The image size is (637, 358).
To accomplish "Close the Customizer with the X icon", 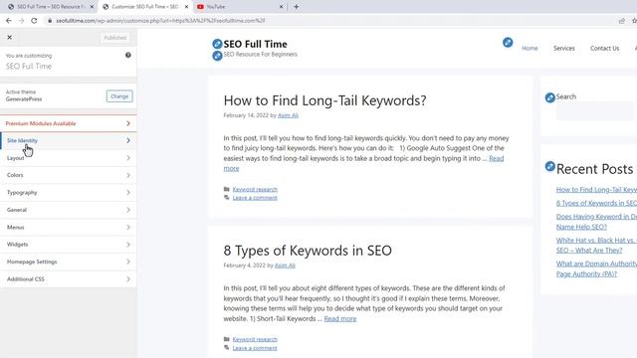I will 9,38.
